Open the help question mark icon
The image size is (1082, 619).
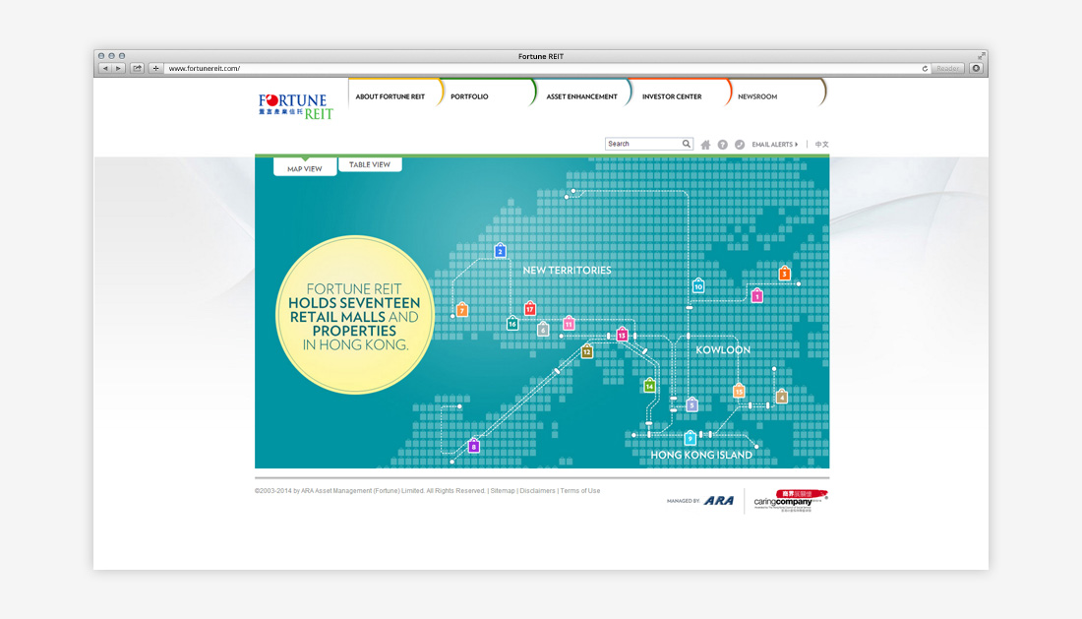coord(722,145)
